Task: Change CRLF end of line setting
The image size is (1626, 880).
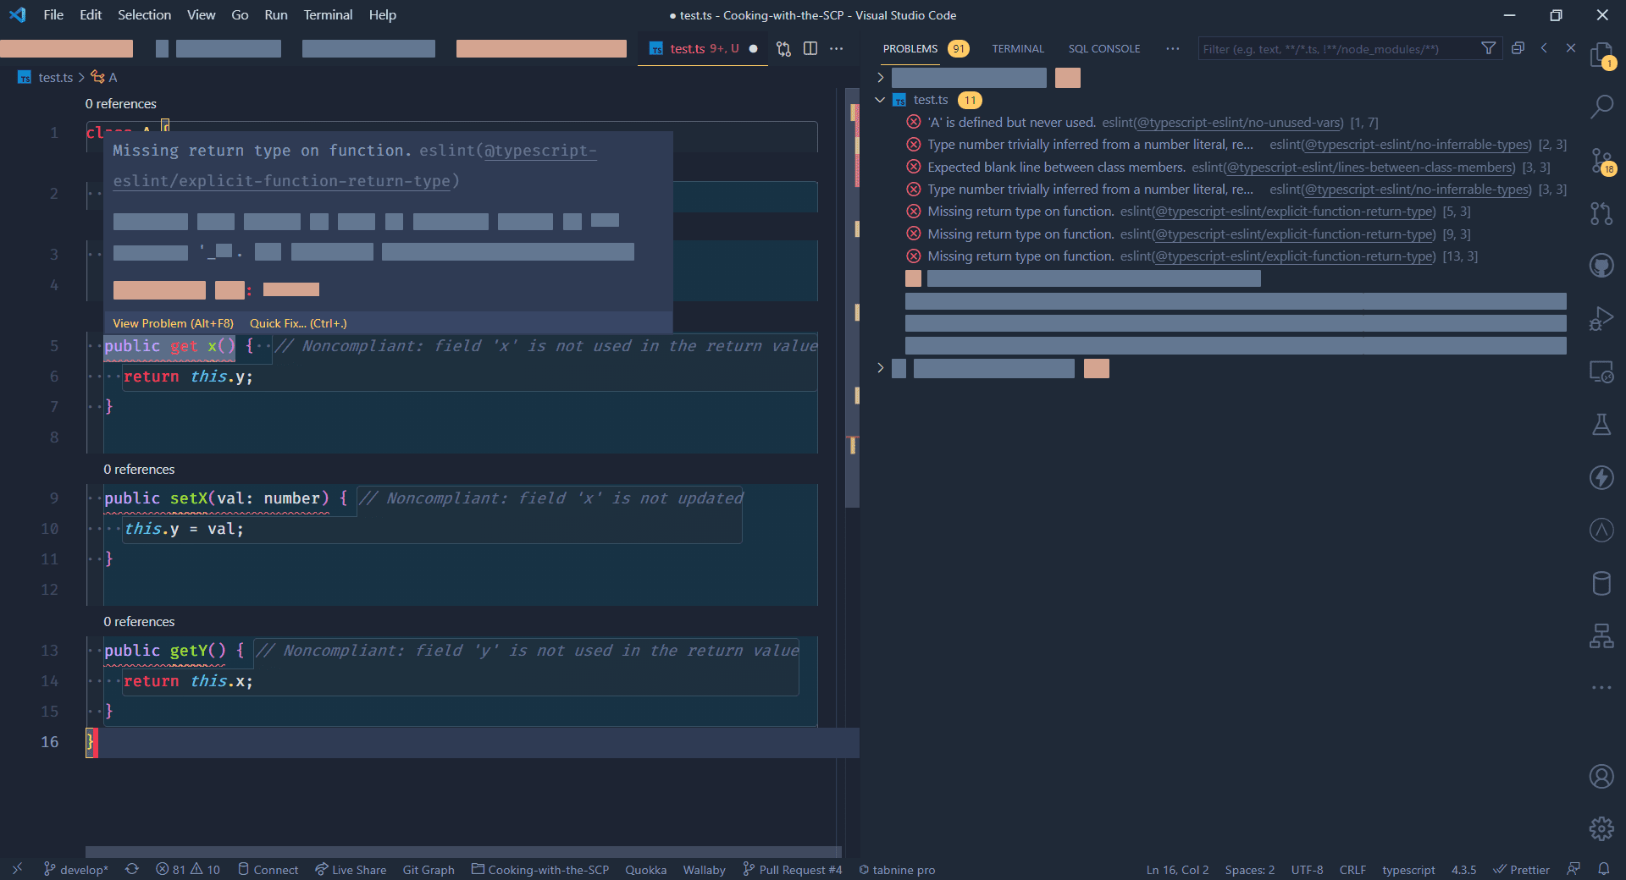Action: tap(1352, 869)
